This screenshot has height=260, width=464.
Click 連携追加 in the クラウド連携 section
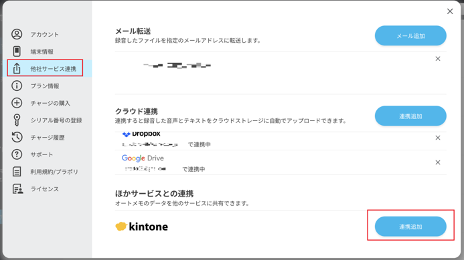click(x=410, y=116)
